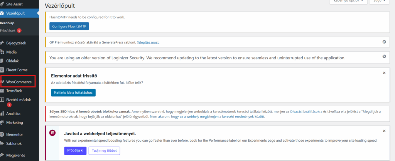
Task: Click the Kattints ide a futtatáshoz button
Action: click(x=73, y=93)
